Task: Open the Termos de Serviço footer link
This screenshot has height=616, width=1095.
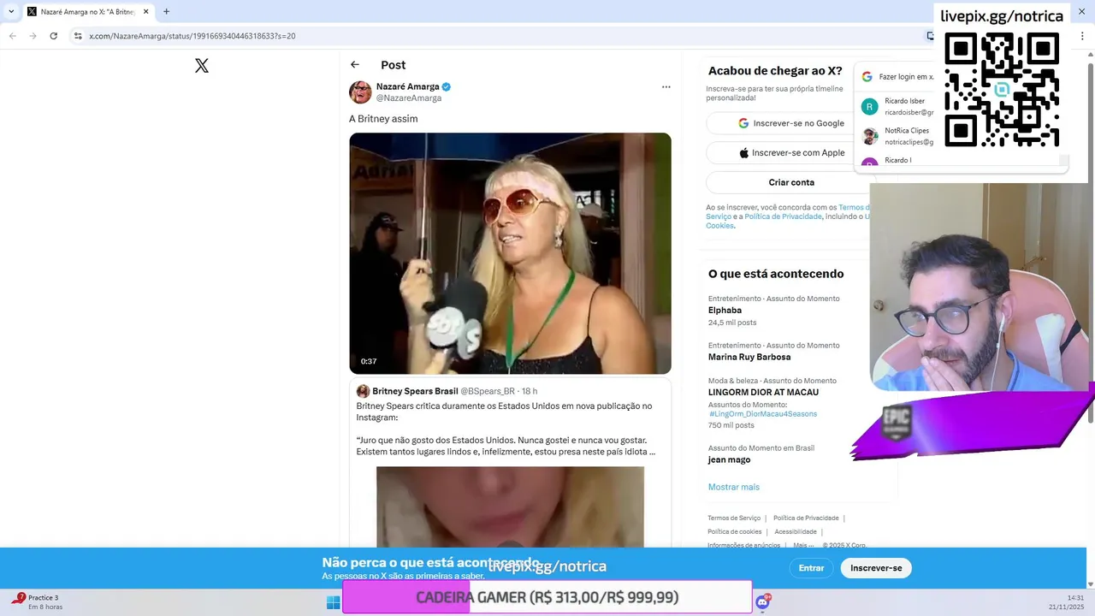Action: [x=734, y=518]
